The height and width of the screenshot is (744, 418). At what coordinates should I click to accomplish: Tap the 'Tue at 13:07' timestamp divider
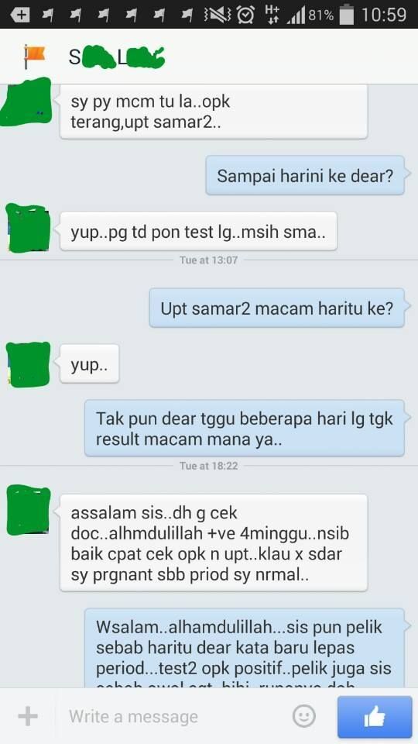point(208,260)
